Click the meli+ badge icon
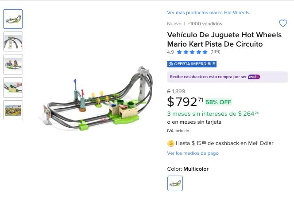Viewport: 294px width, 200px height. [x=254, y=77]
